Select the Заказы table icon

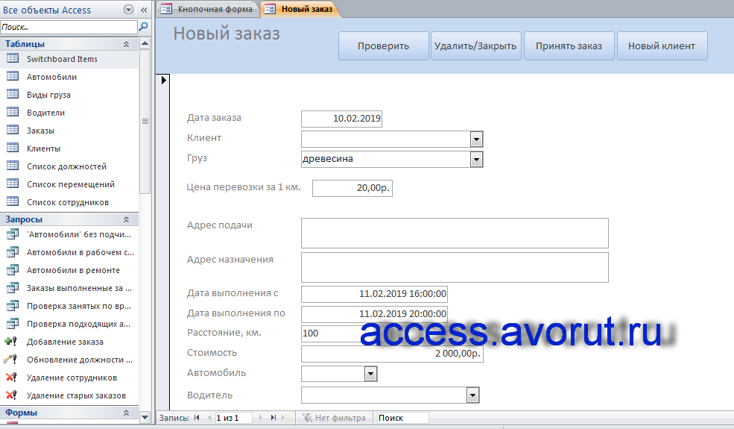13,130
